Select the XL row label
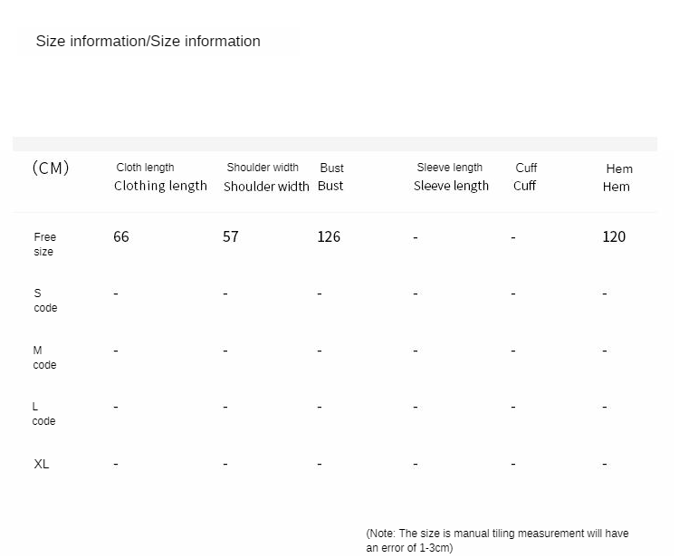679x558 pixels. (x=42, y=464)
